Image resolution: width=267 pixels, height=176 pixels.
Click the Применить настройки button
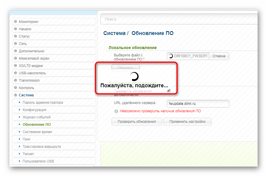pos(187,122)
